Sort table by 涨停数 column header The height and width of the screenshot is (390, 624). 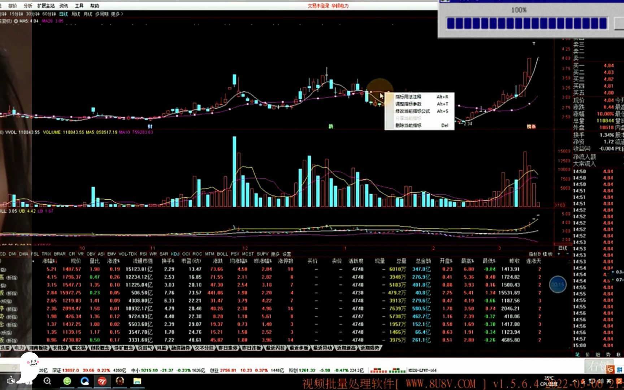(x=285, y=261)
